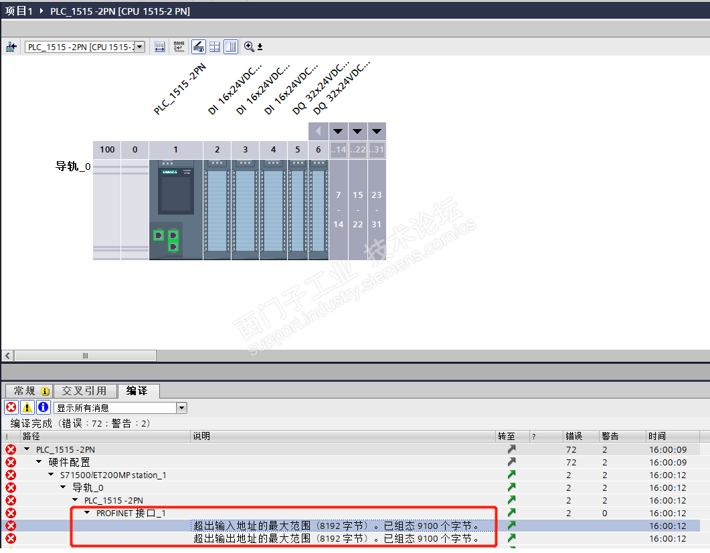
Task: Toggle the warning messages filter icon
Action: [x=27, y=408]
